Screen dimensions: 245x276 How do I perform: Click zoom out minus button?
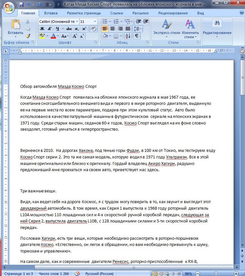[x=198, y=274]
